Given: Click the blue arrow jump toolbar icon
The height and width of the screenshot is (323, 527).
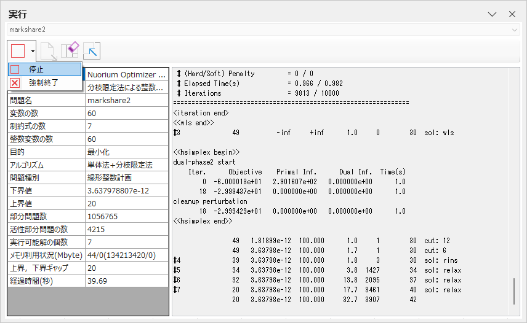Looking at the screenshot, I should coord(92,51).
